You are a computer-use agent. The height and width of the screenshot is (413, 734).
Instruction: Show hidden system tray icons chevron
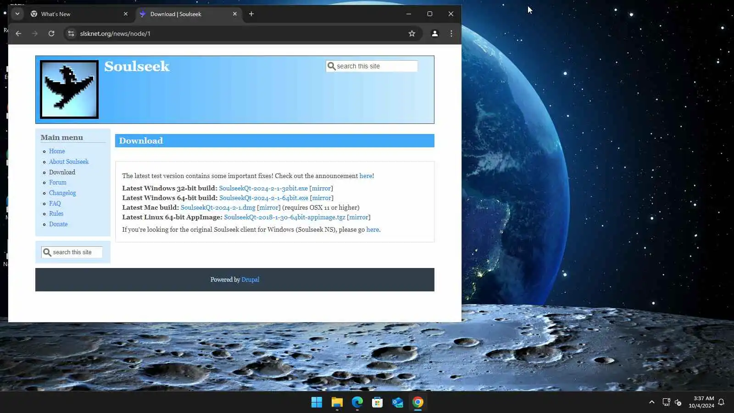pyautogui.click(x=652, y=402)
